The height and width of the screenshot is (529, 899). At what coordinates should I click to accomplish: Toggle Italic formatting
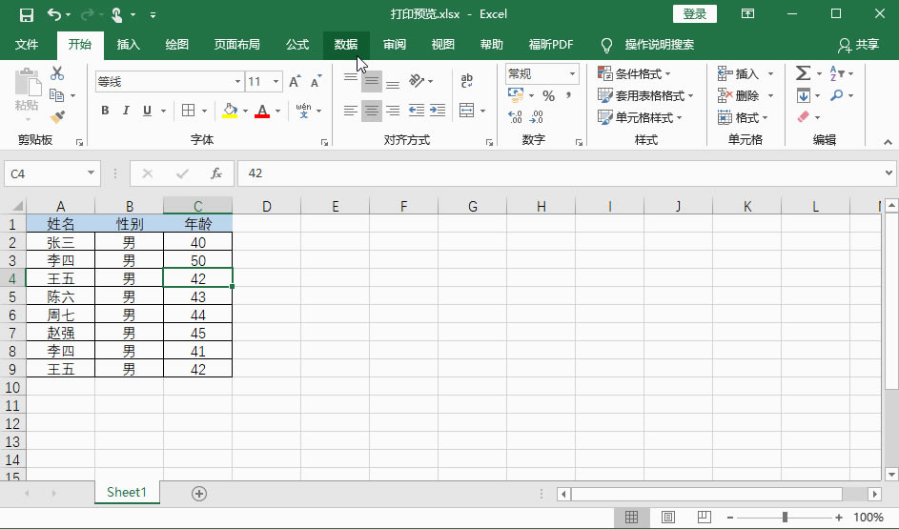click(x=126, y=110)
